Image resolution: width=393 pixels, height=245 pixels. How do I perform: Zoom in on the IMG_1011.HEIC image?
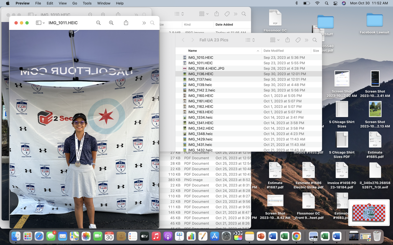(x=111, y=23)
